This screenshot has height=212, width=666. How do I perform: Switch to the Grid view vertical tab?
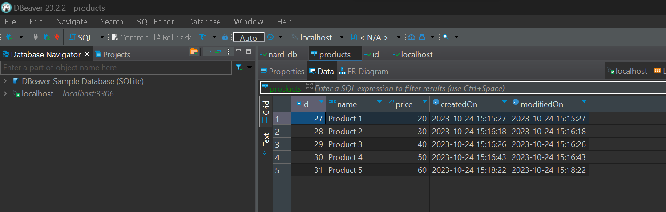[266, 112]
